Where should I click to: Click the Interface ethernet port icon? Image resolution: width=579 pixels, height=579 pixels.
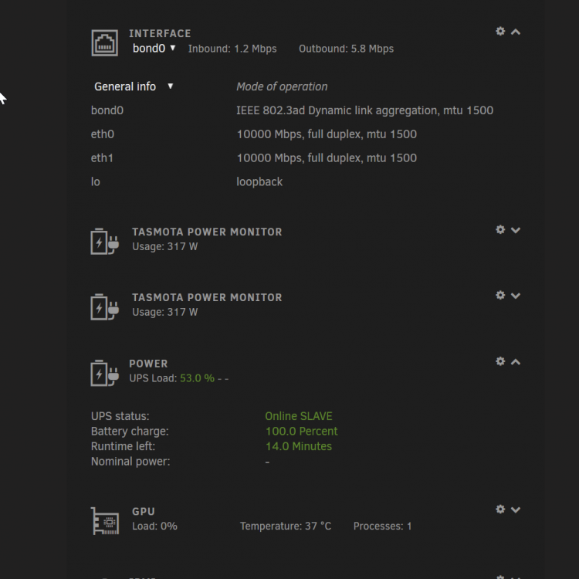pos(104,42)
